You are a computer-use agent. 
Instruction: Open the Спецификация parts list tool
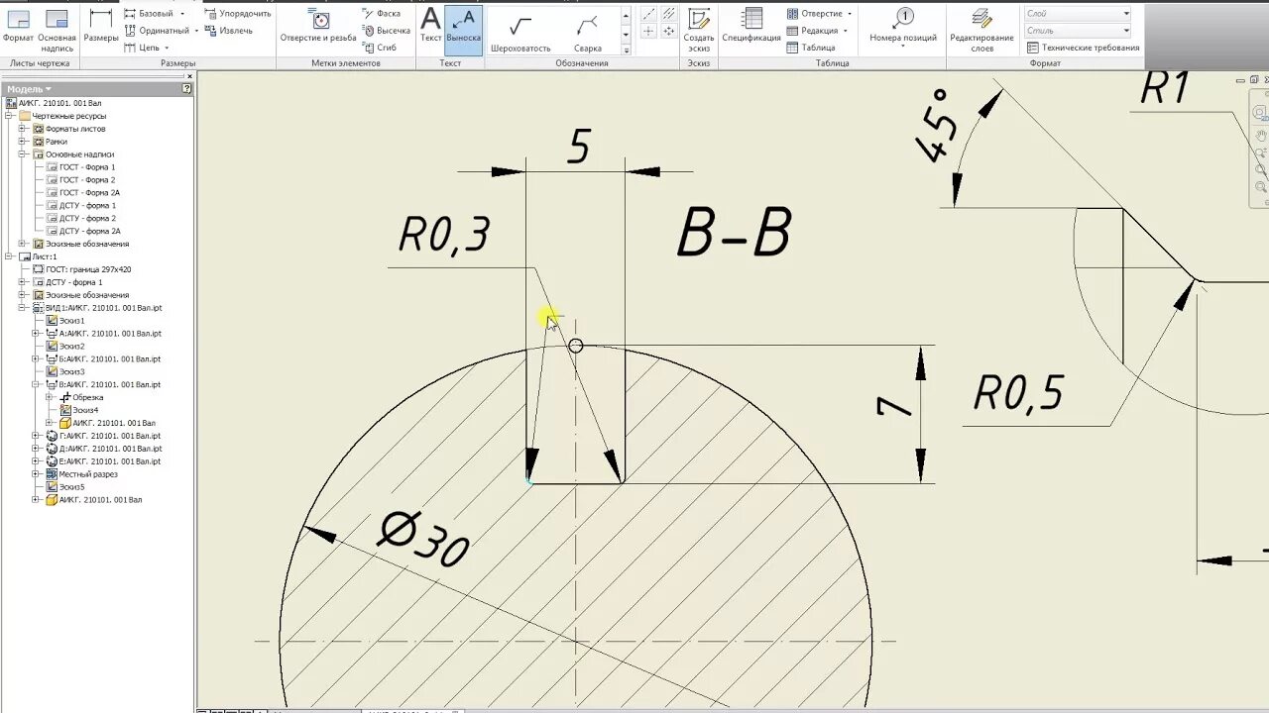(x=751, y=27)
